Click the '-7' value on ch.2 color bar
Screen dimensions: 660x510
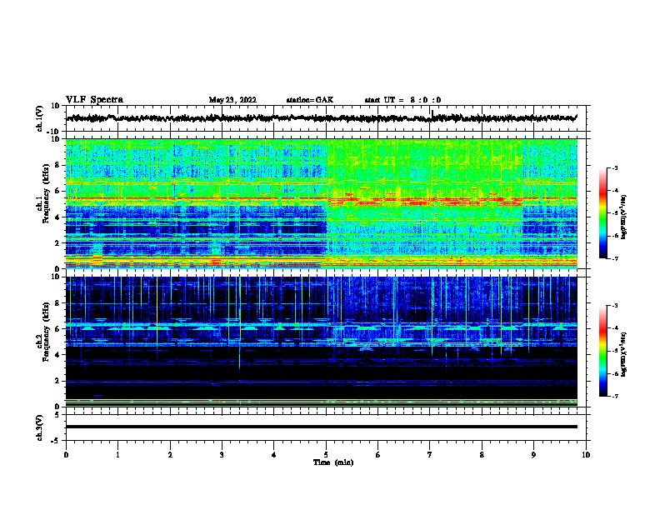pos(615,397)
